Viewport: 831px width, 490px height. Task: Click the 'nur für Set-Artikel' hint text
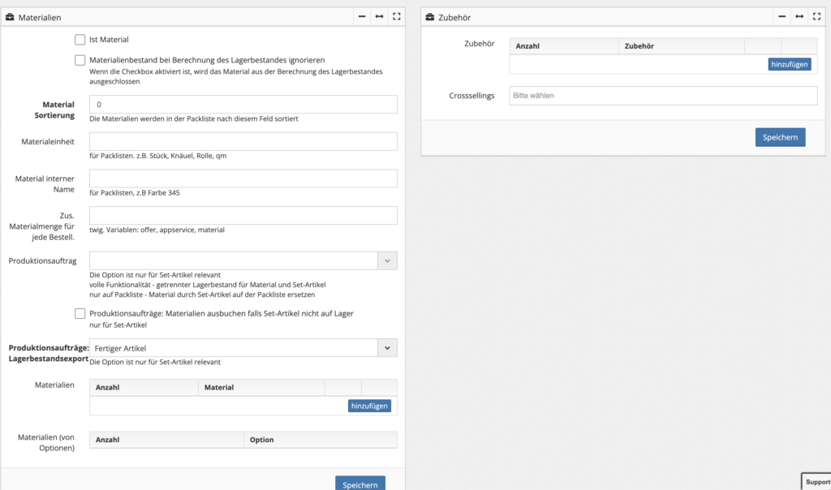pyautogui.click(x=118, y=325)
